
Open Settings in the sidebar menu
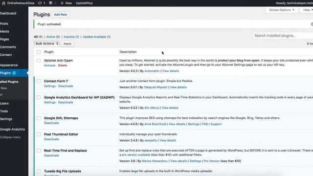pyautogui.click(x=6, y=119)
